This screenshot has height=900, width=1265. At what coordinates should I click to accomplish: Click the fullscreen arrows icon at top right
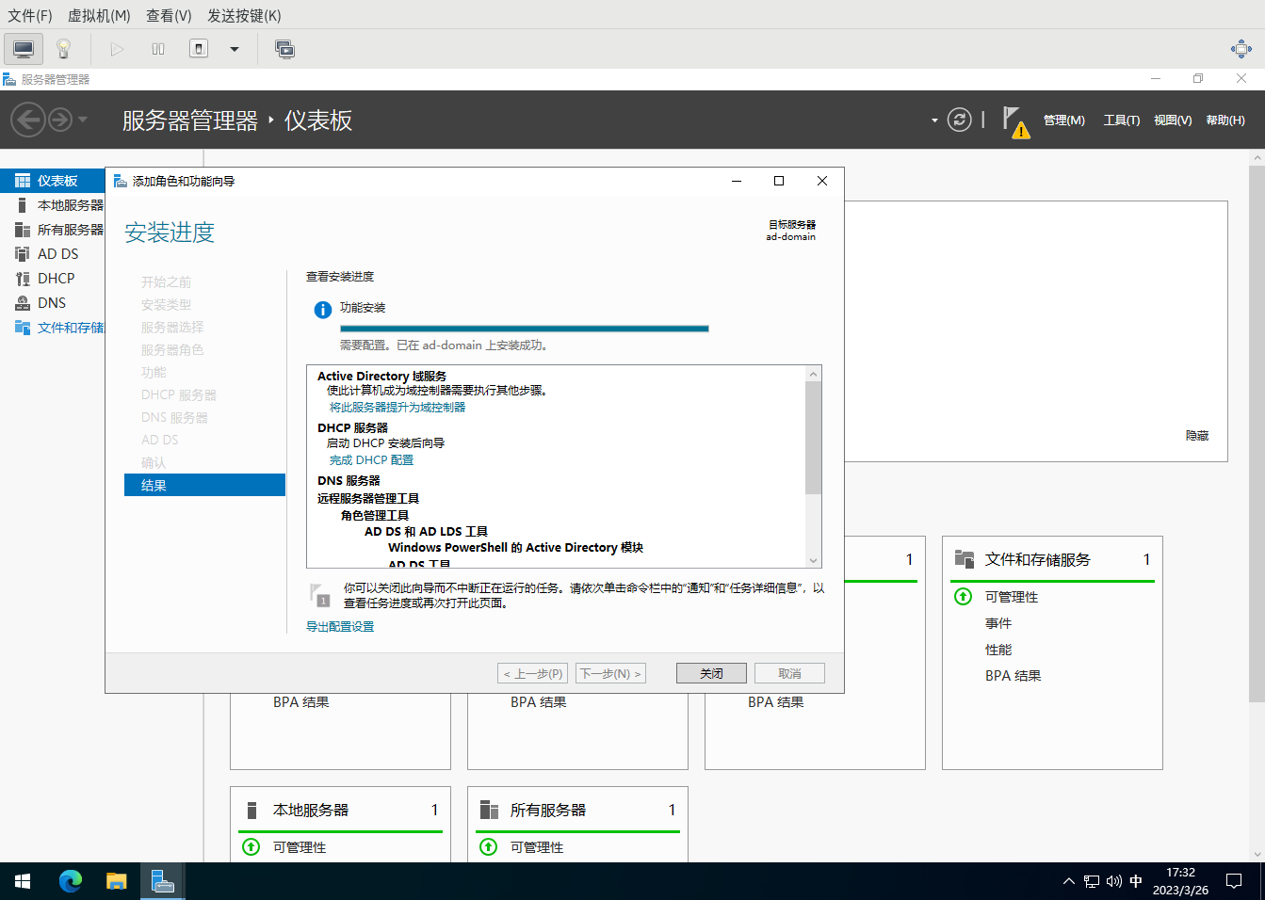[x=1241, y=49]
